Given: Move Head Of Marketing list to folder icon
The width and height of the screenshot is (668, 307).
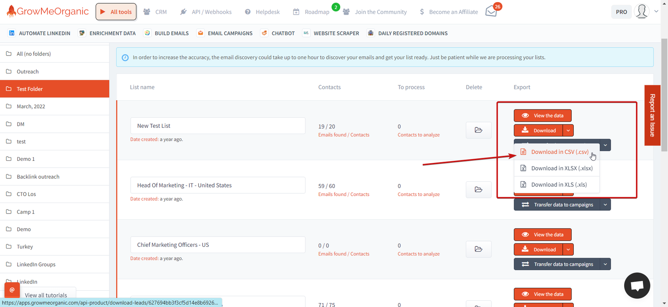Looking at the screenshot, I should click(478, 190).
